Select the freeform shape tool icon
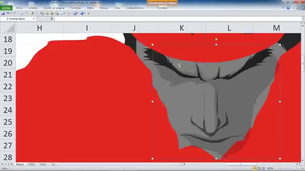 tap(37, 13)
